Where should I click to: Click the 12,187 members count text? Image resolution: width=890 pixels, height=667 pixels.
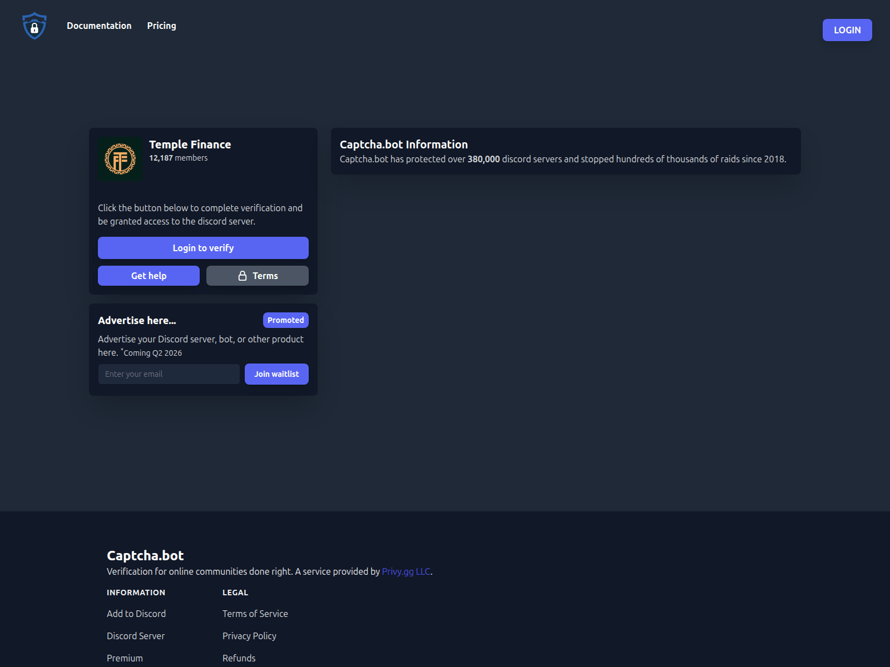pyautogui.click(x=178, y=158)
